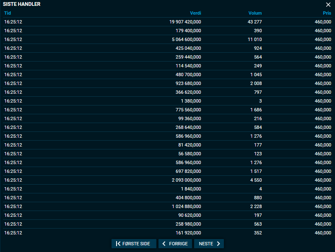
Task: Select the volume 43 277
Action: pyautogui.click(x=254, y=22)
